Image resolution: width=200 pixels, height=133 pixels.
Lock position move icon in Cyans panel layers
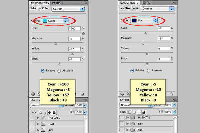click(50, 112)
